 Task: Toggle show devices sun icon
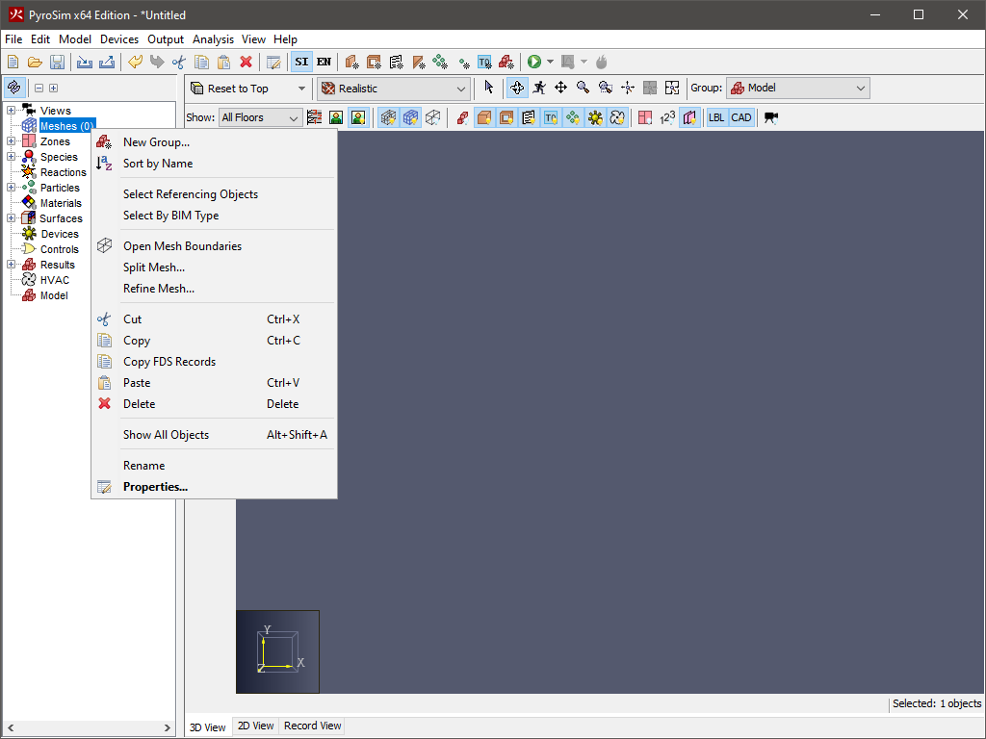pos(595,117)
